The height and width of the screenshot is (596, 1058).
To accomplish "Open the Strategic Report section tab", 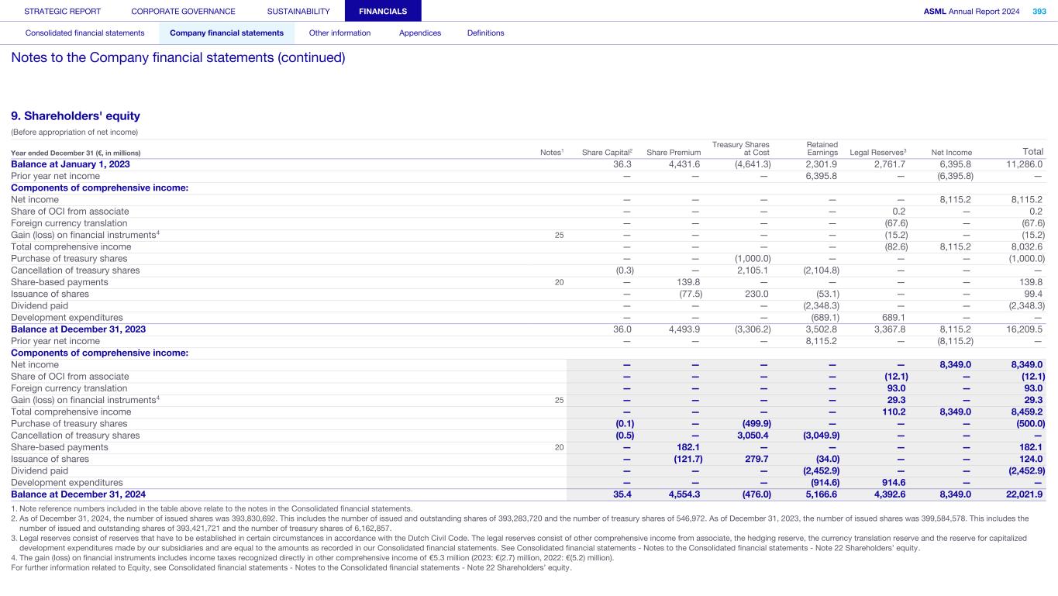I will 62,12.
